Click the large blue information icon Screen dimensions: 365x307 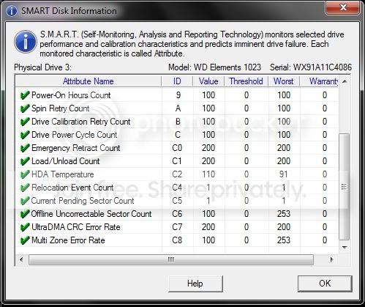(26, 42)
